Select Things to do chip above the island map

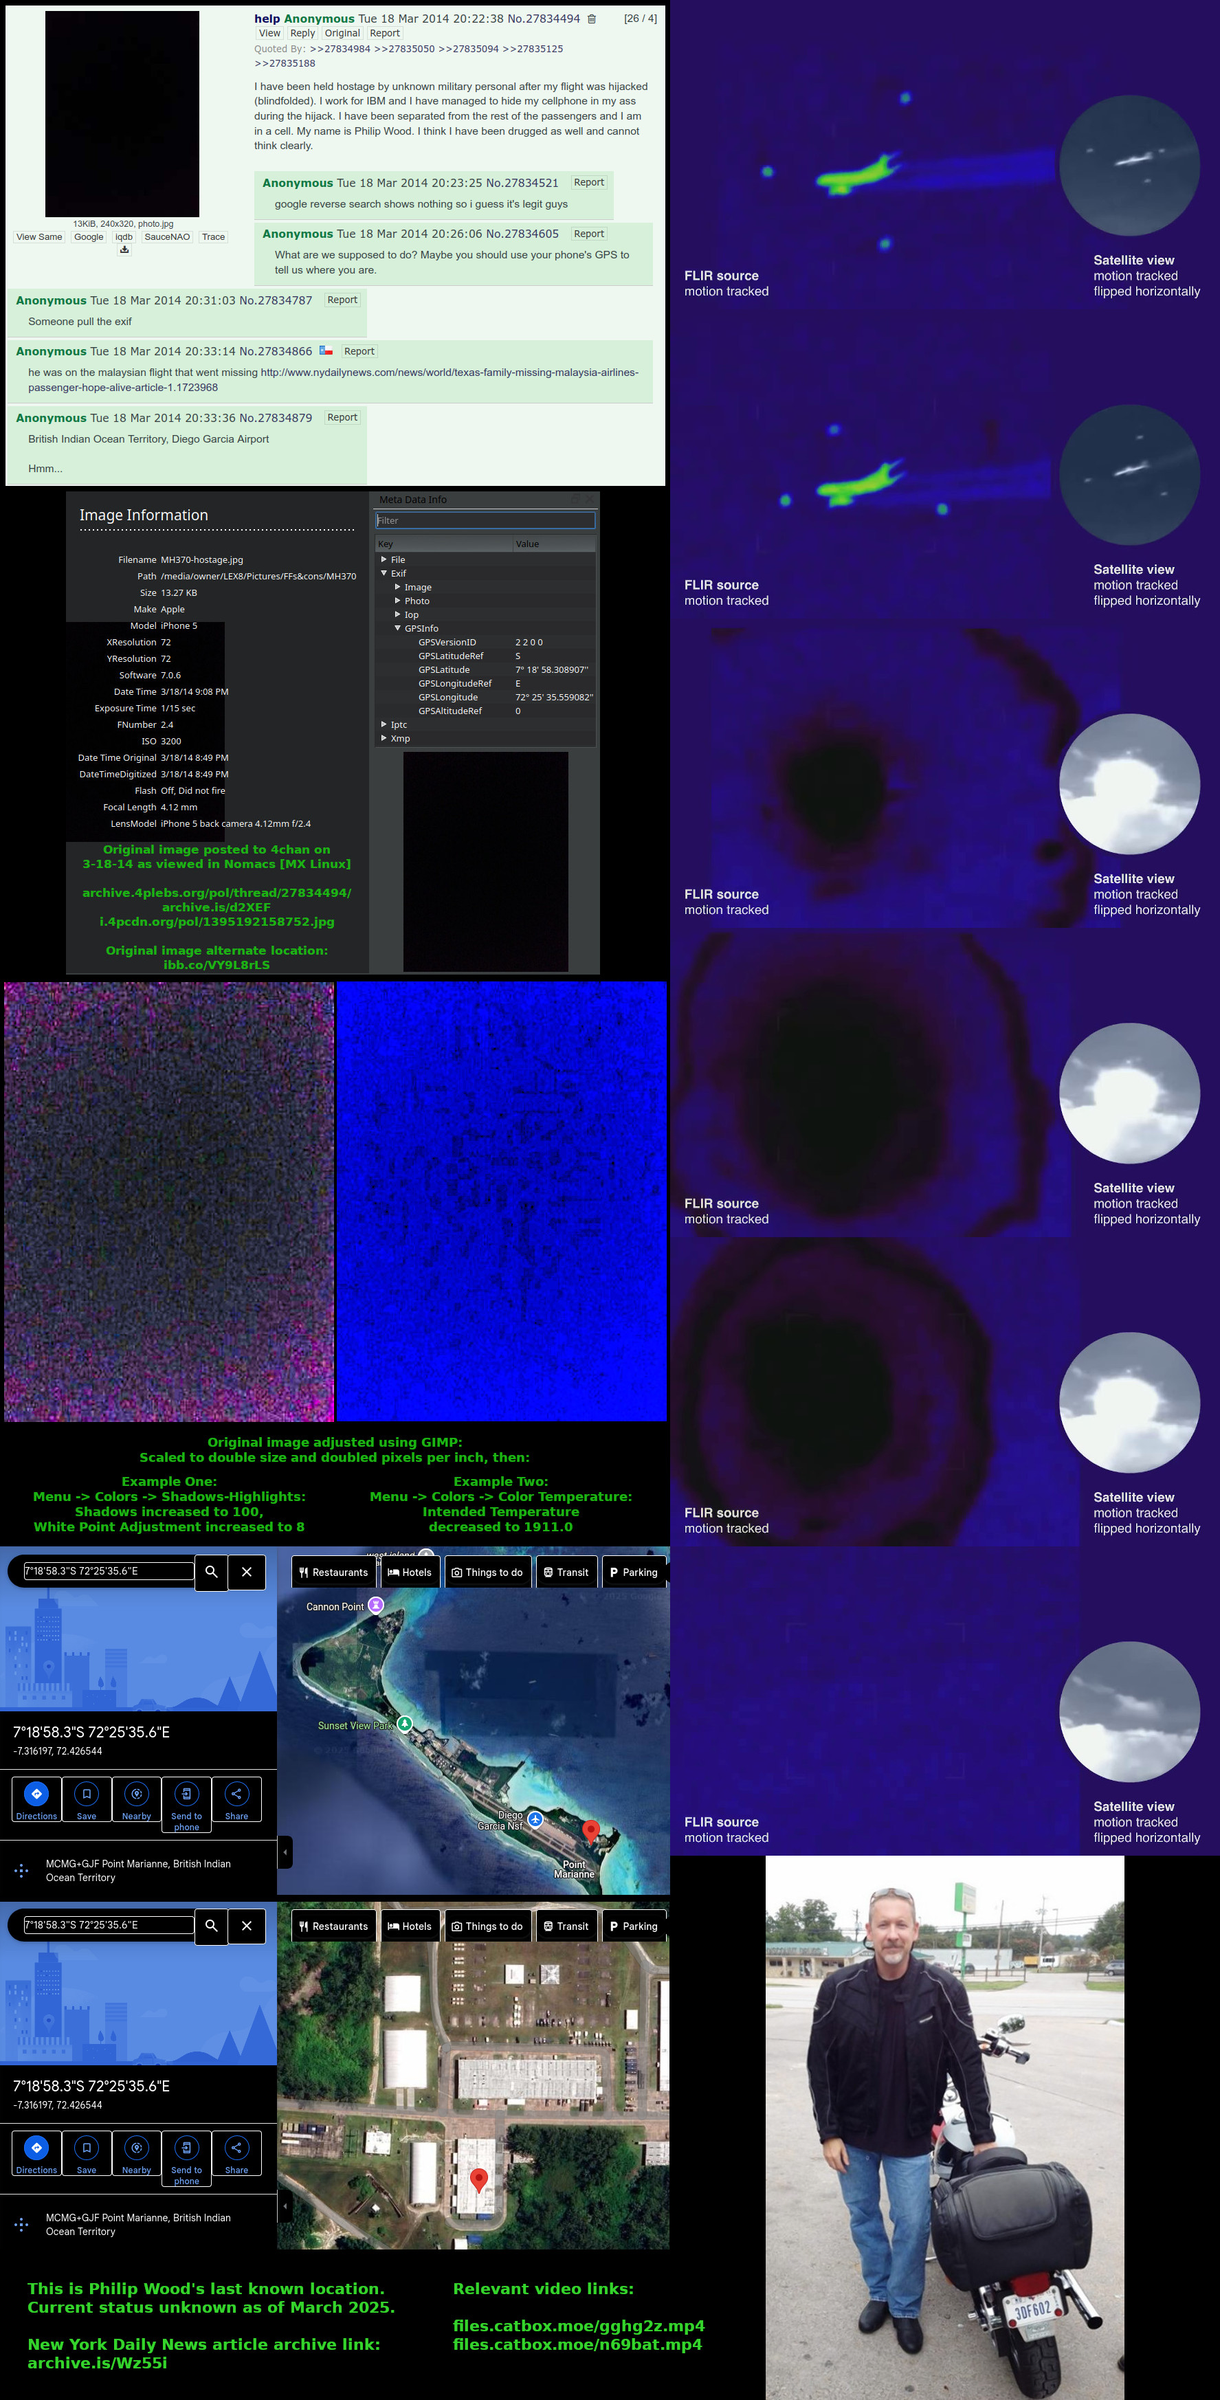pyautogui.click(x=487, y=1572)
